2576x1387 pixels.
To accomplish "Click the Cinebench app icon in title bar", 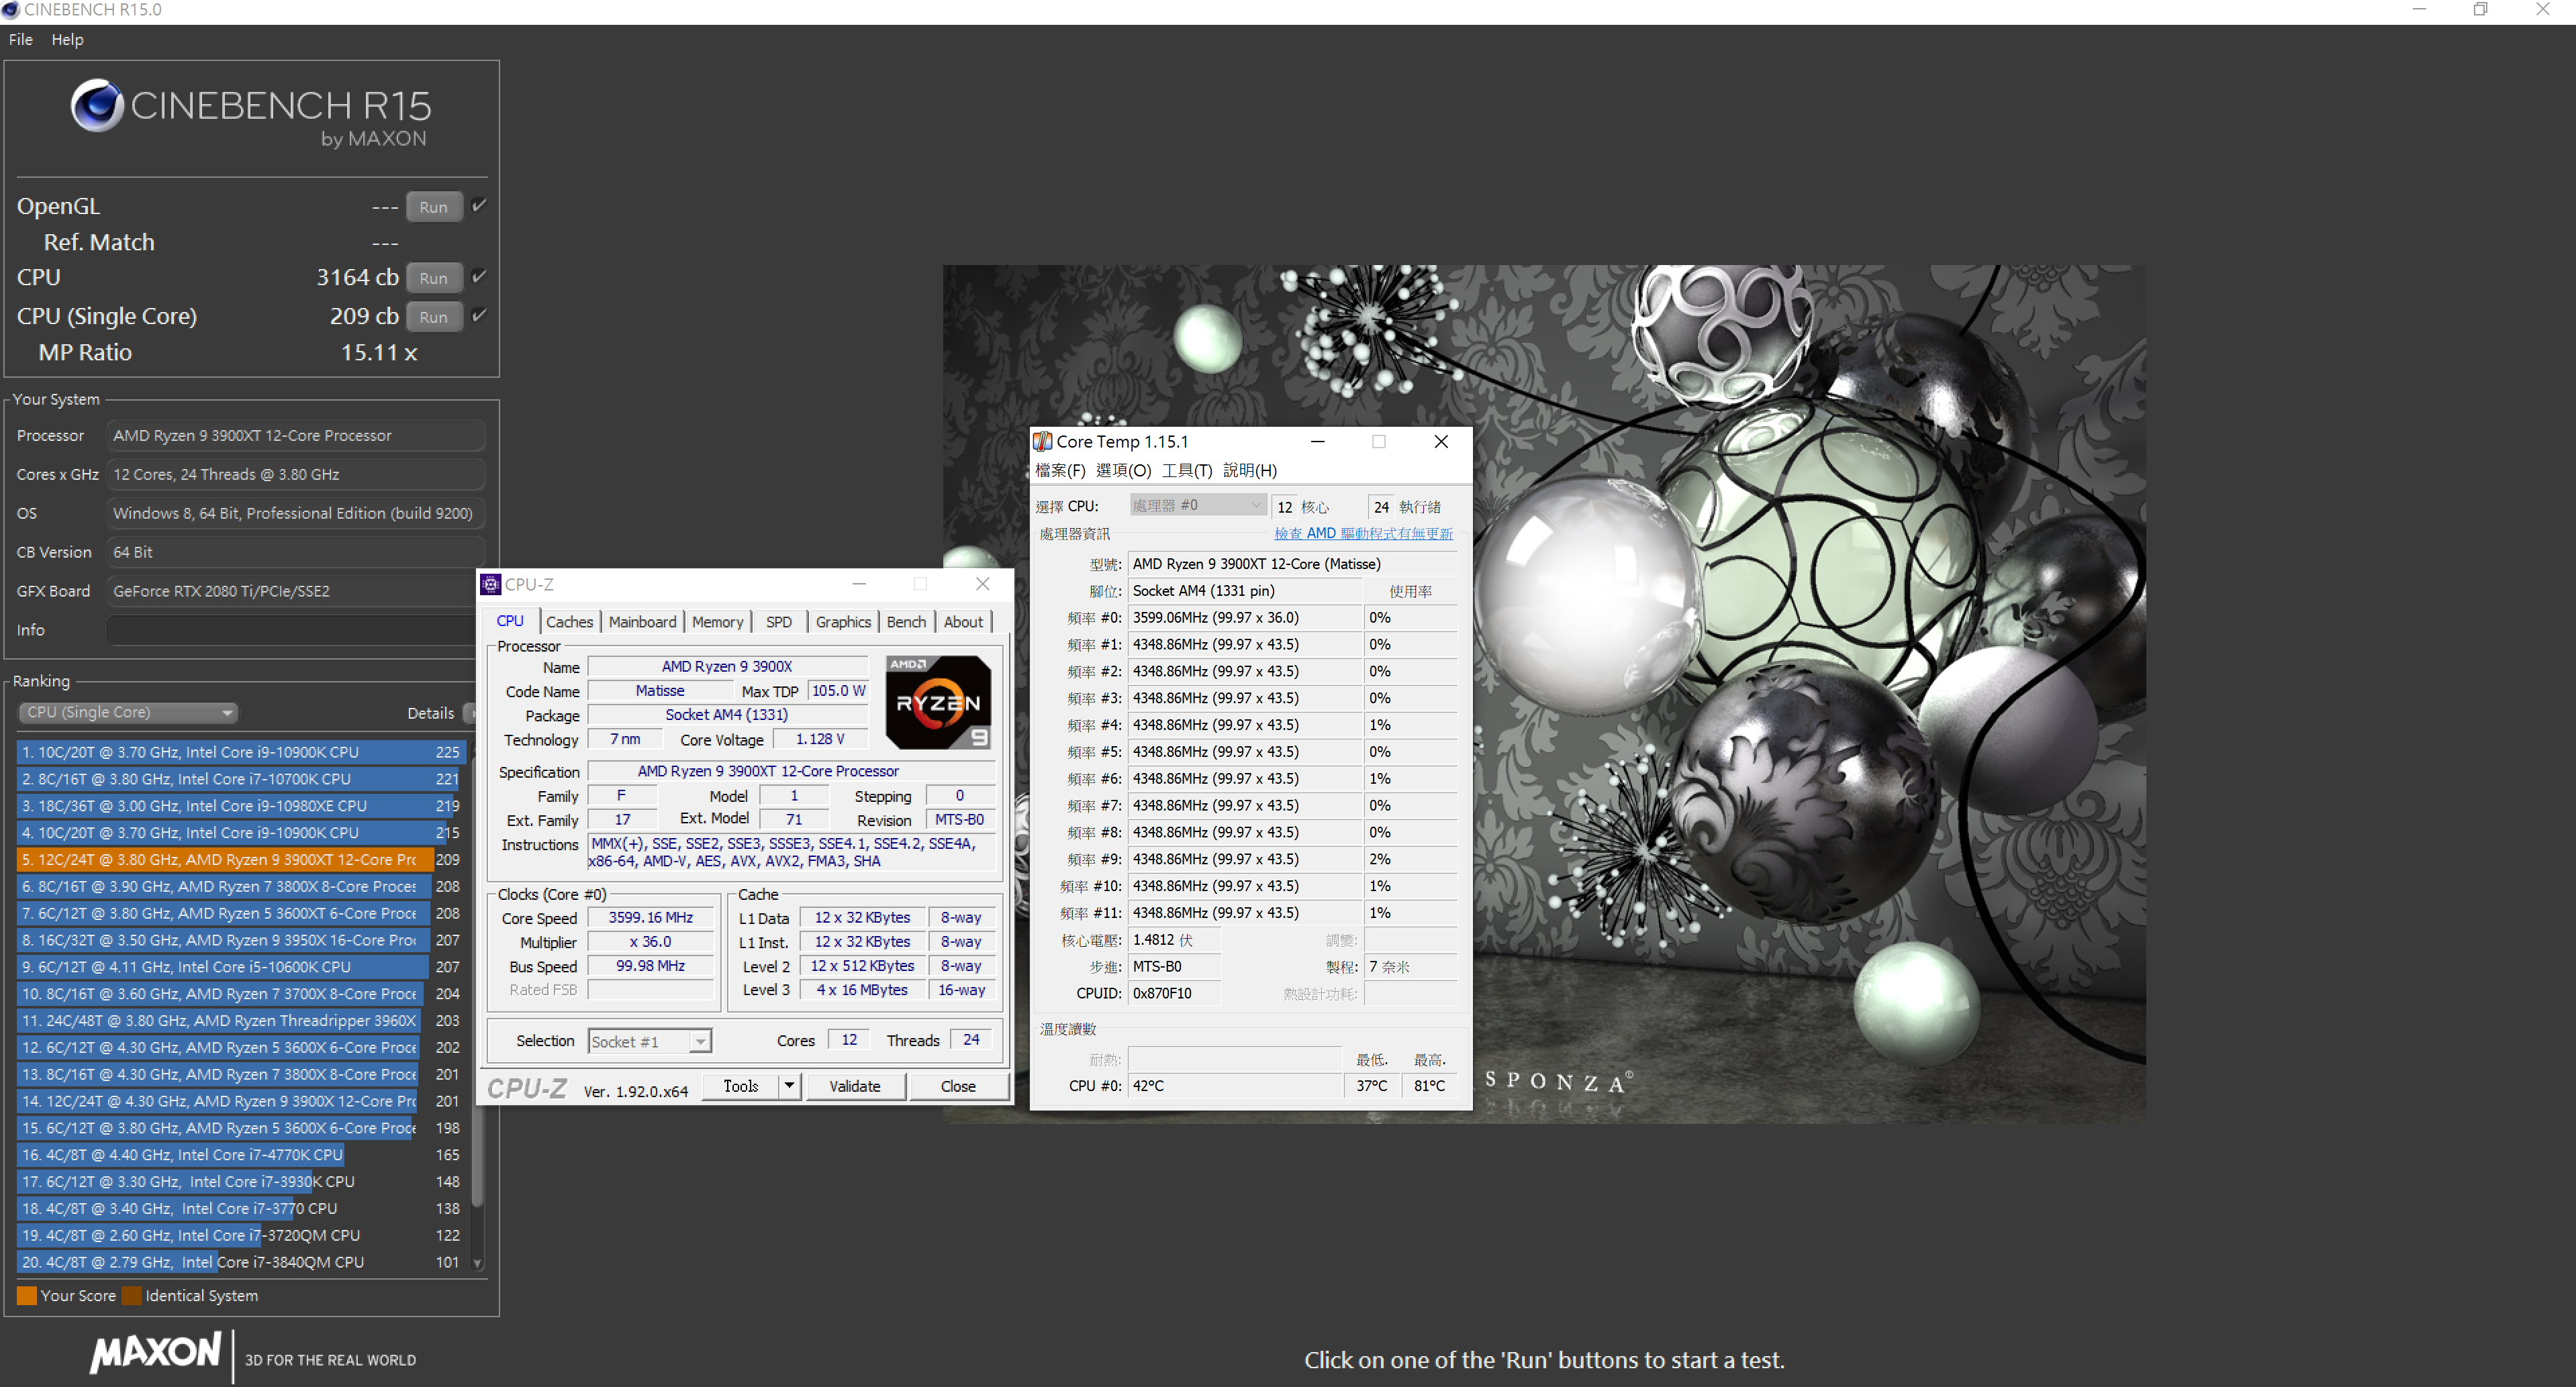I will (10, 10).
